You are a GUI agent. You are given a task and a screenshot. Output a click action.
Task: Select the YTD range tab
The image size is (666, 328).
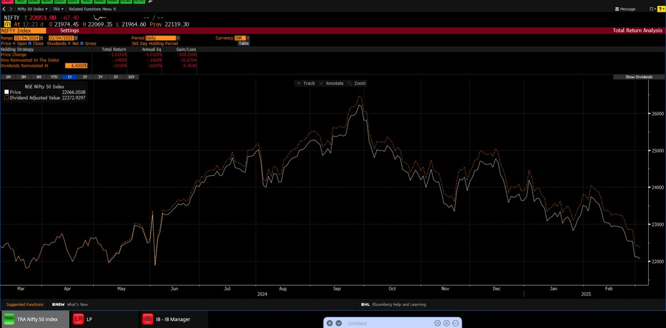(x=54, y=77)
